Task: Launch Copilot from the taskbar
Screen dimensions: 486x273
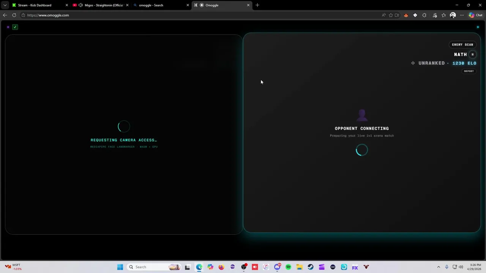Action: (x=210, y=267)
